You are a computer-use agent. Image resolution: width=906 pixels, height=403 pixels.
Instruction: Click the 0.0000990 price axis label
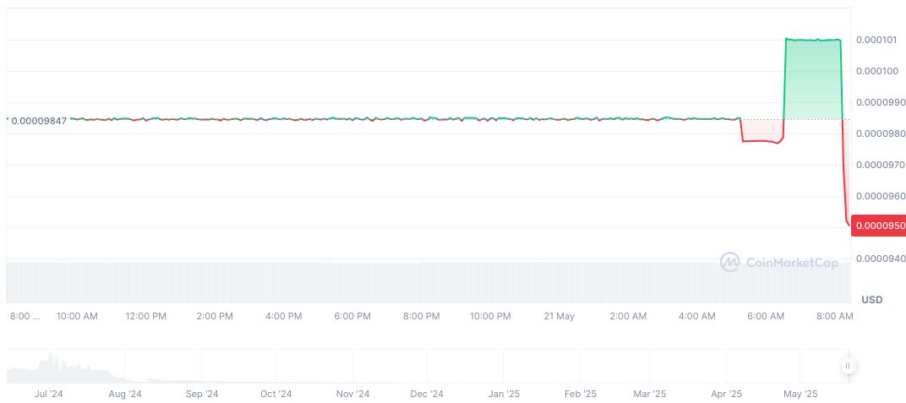point(881,102)
